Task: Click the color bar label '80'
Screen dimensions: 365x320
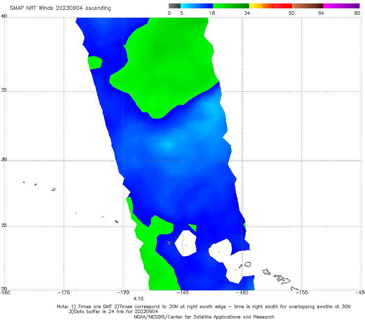Action: click(357, 13)
